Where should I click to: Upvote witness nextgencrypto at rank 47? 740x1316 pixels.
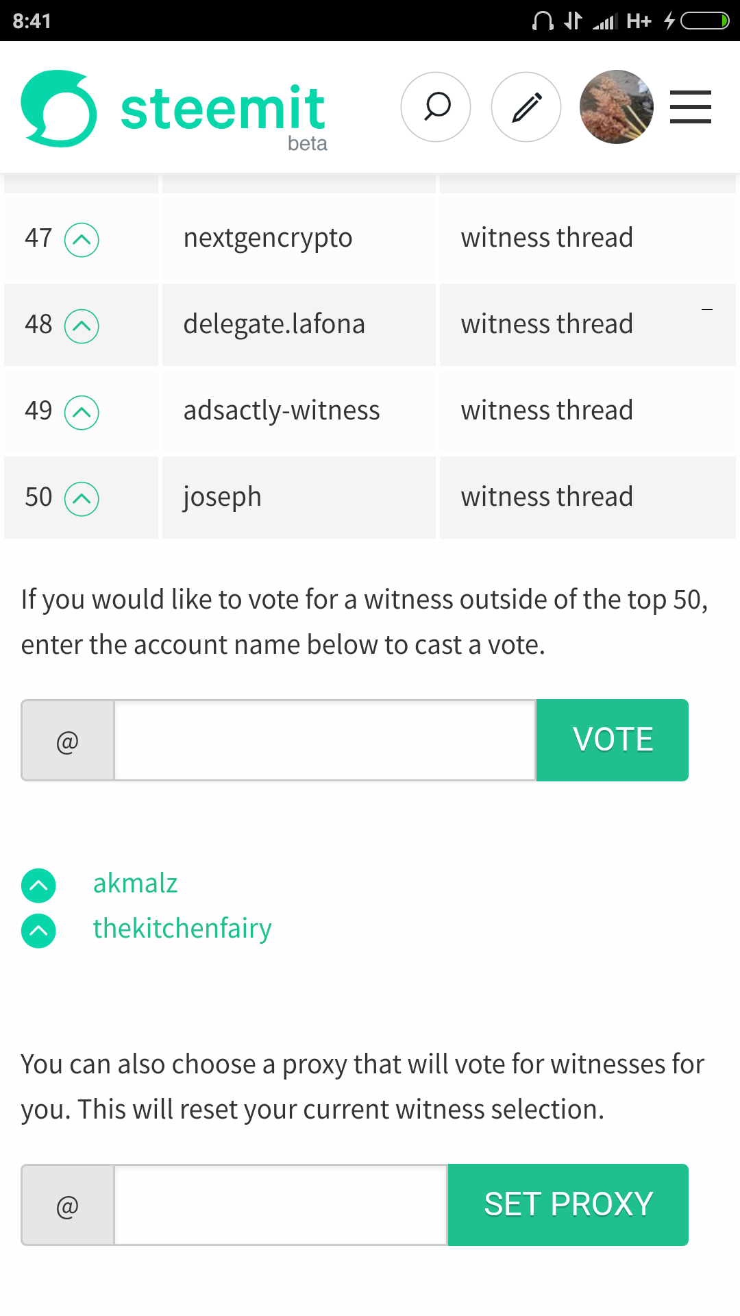82,240
